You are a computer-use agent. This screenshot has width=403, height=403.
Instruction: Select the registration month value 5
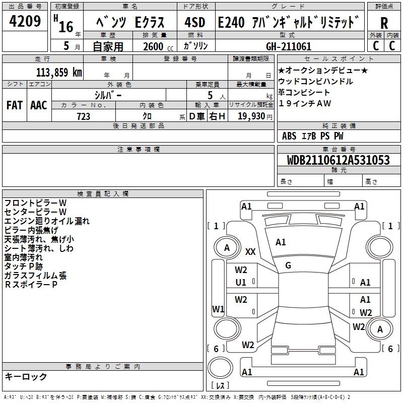click(66, 46)
